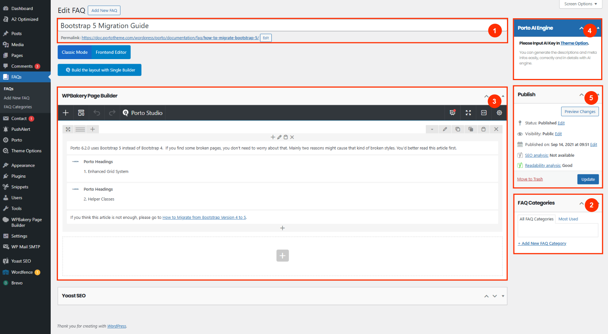Append element with plus below the text block

coord(282,228)
